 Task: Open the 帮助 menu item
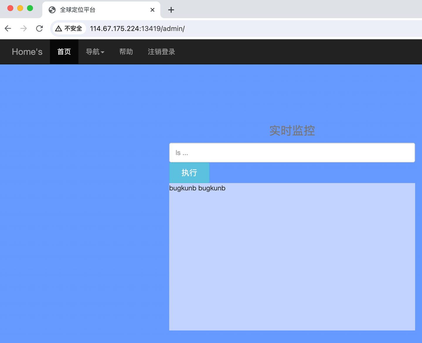126,52
